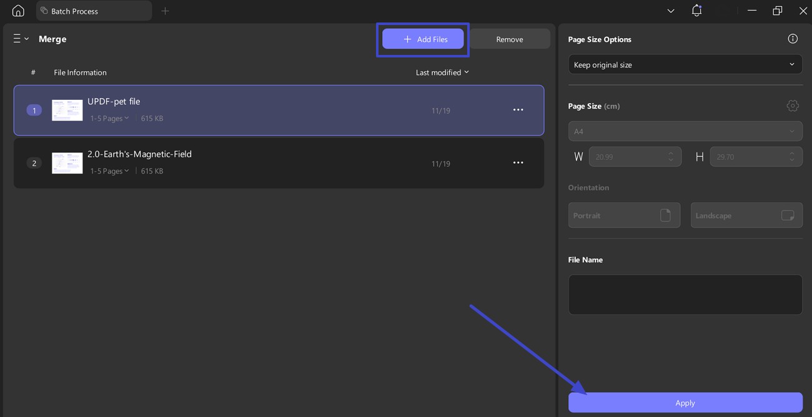The width and height of the screenshot is (812, 417).
Task: Sort by Last modified column
Action: click(x=442, y=72)
